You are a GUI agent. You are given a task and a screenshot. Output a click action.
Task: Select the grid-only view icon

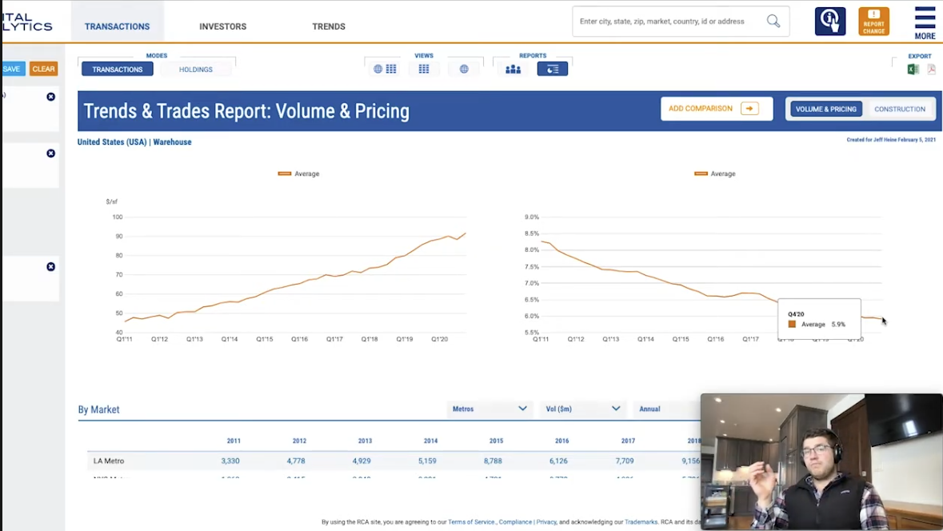[424, 69]
